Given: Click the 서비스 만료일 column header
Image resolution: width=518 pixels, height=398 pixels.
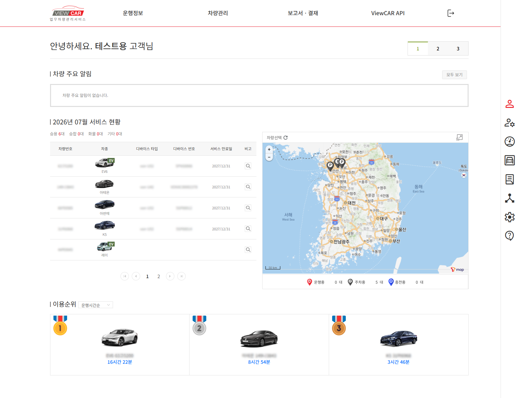Looking at the screenshot, I should 221,149.
